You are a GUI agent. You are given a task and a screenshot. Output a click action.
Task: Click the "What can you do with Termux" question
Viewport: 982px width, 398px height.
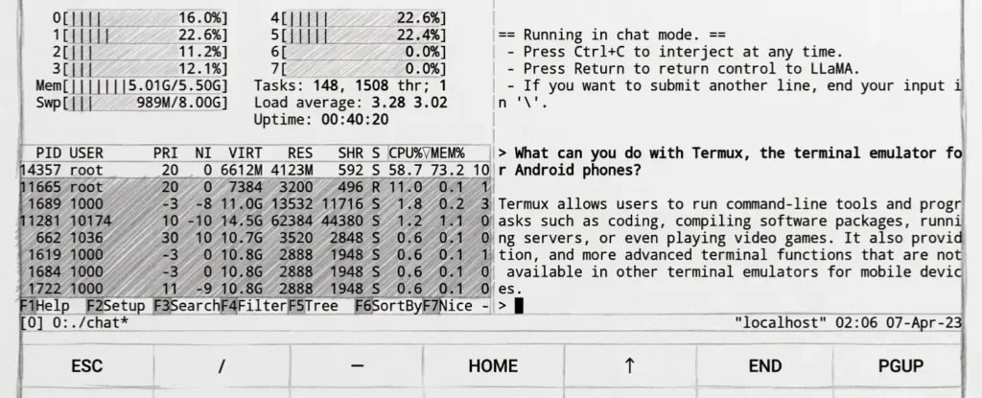pos(730,162)
